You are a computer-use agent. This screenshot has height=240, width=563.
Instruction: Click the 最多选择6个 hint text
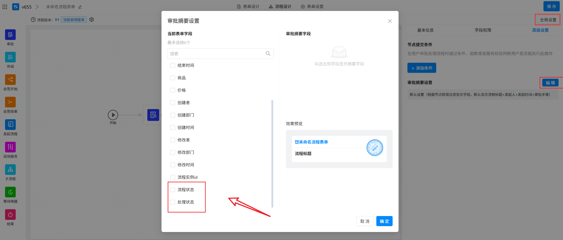coord(179,43)
